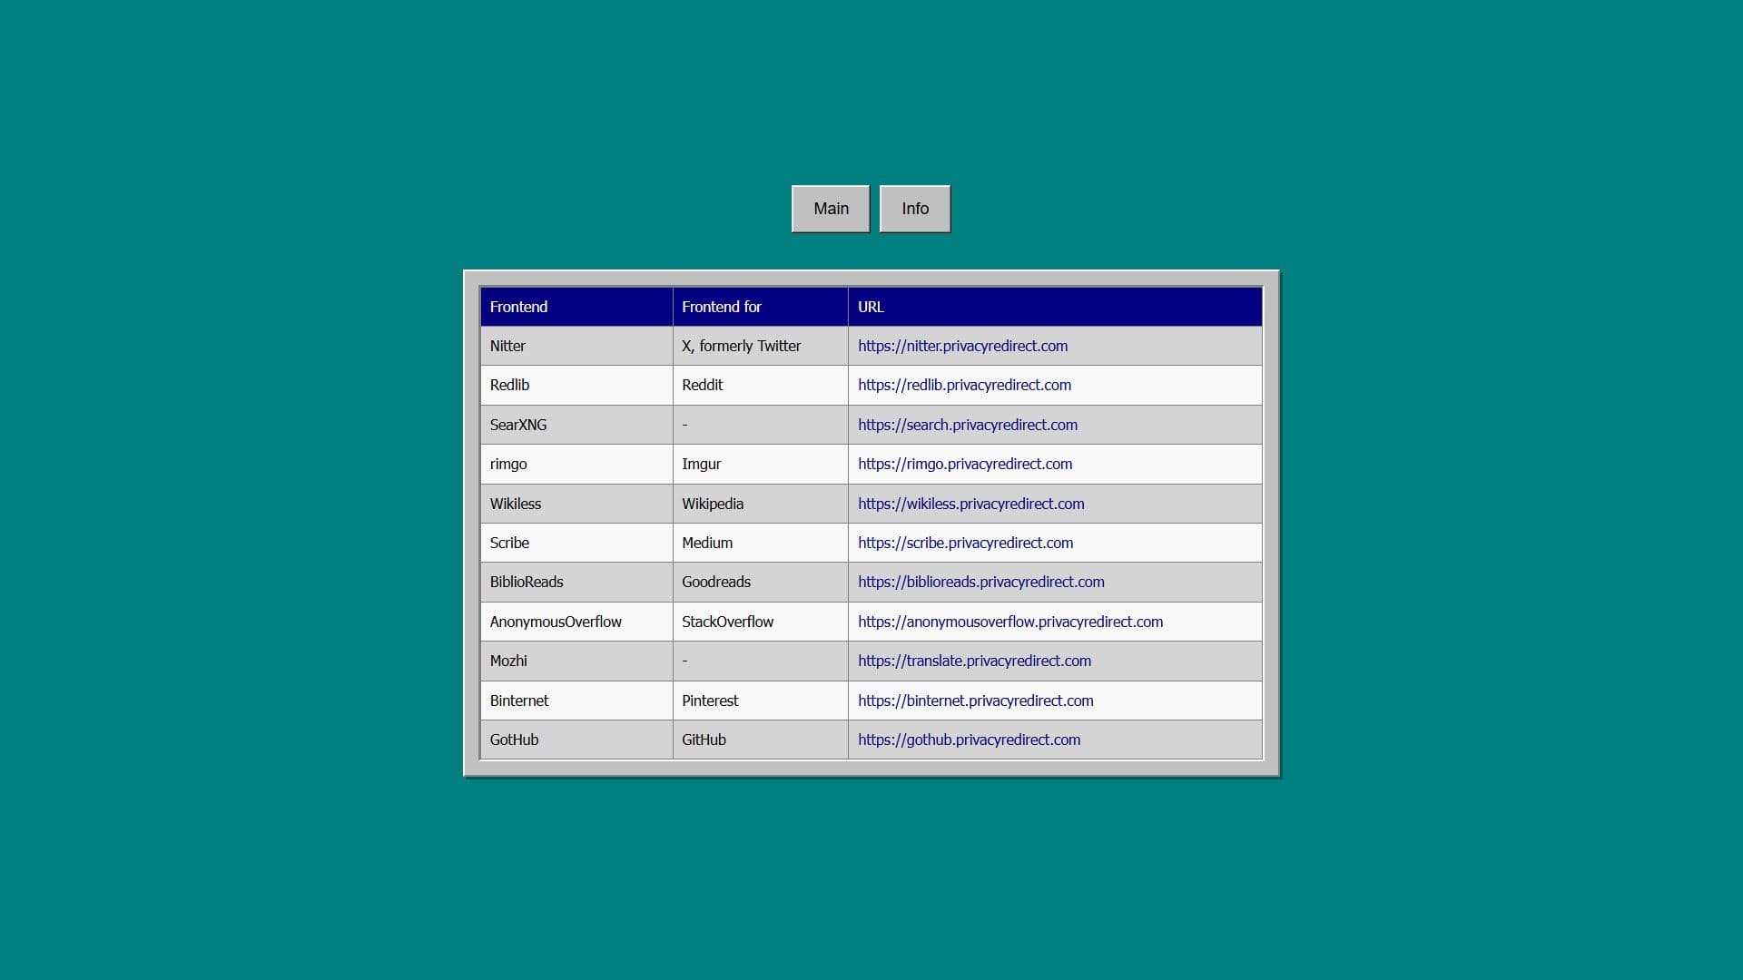Click the URL column header

(1055, 307)
